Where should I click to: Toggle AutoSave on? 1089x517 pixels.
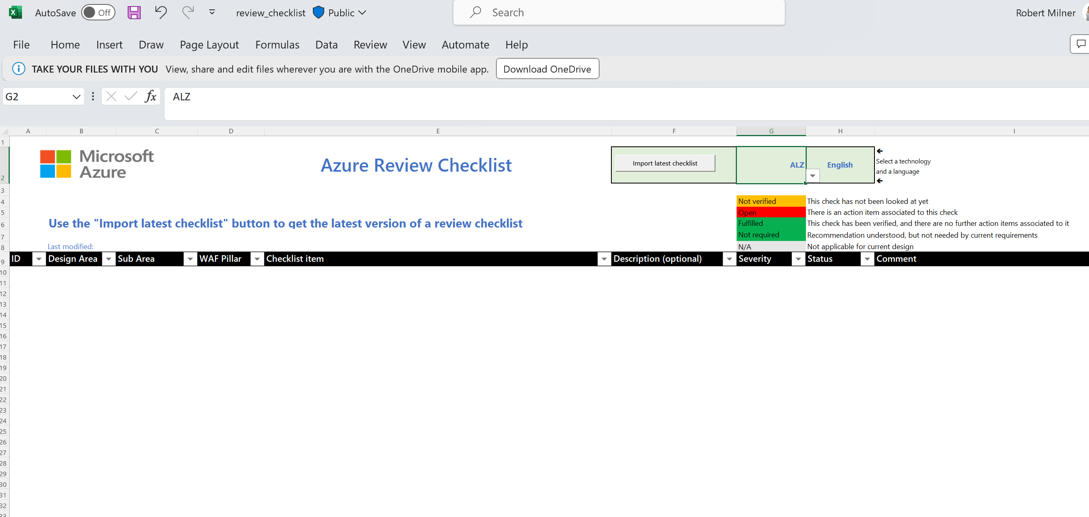(x=98, y=13)
